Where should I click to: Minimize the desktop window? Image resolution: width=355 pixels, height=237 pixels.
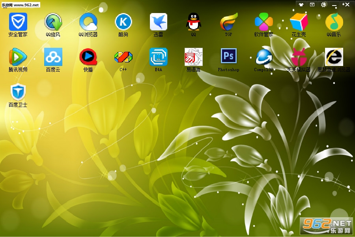[x=334, y=4]
